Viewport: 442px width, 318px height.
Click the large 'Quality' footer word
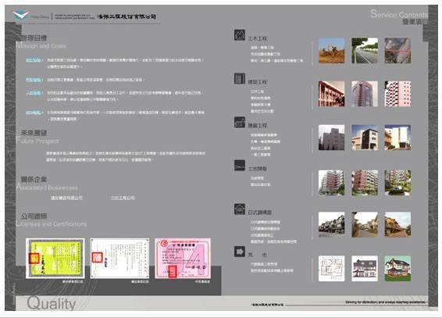[51, 304]
